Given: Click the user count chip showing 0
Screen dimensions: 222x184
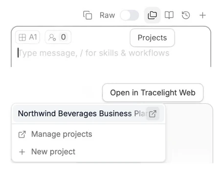Looking at the screenshot, I should [58, 37].
